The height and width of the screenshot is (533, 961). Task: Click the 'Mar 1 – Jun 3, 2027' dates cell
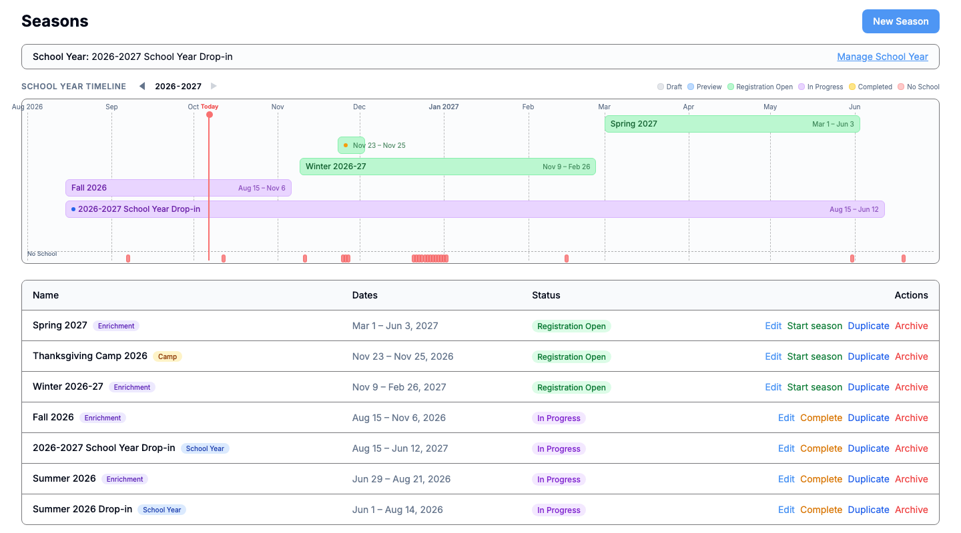click(x=395, y=326)
